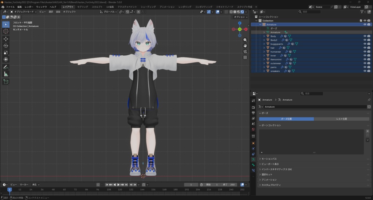The height and width of the screenshot is (200, 373).
Task: Hide the sneakers object with its eye icon
Action: tap(365, 71)
